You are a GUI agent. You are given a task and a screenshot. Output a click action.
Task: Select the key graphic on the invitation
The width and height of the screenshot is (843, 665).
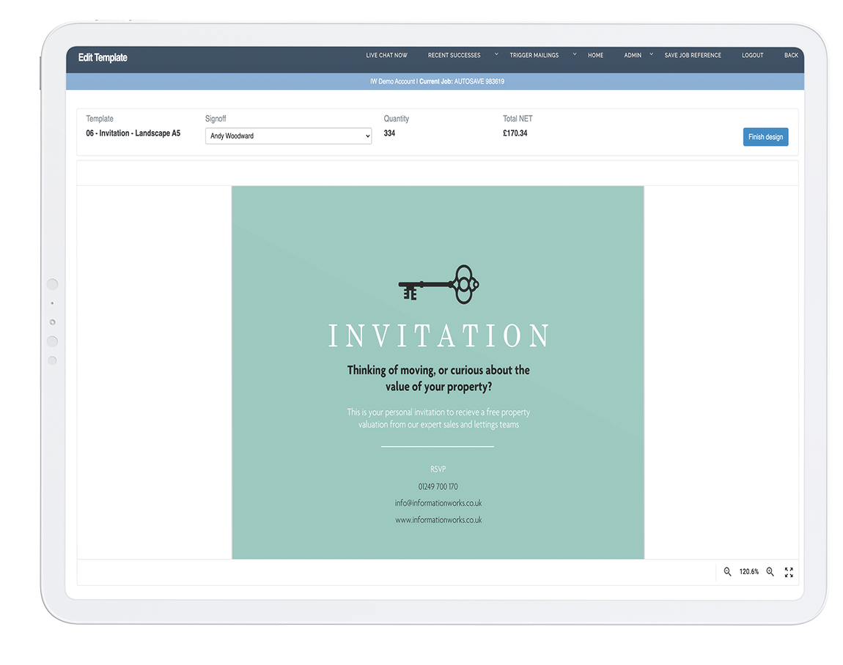tap(438, 284)
